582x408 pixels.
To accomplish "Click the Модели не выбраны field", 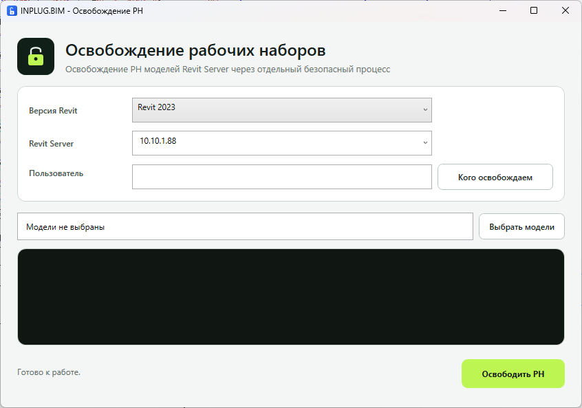I will click(x=245, y=226).
